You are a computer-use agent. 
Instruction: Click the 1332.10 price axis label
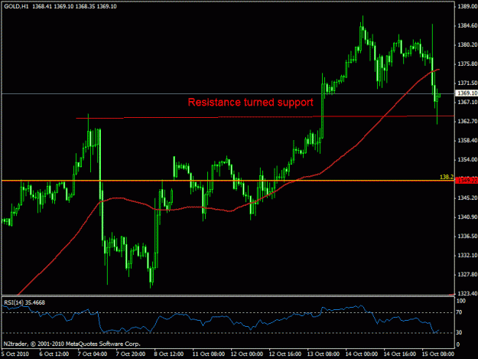pos(467,256)
